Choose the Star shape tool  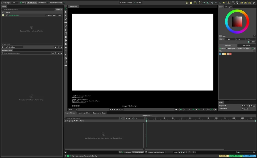click(66, 47)
